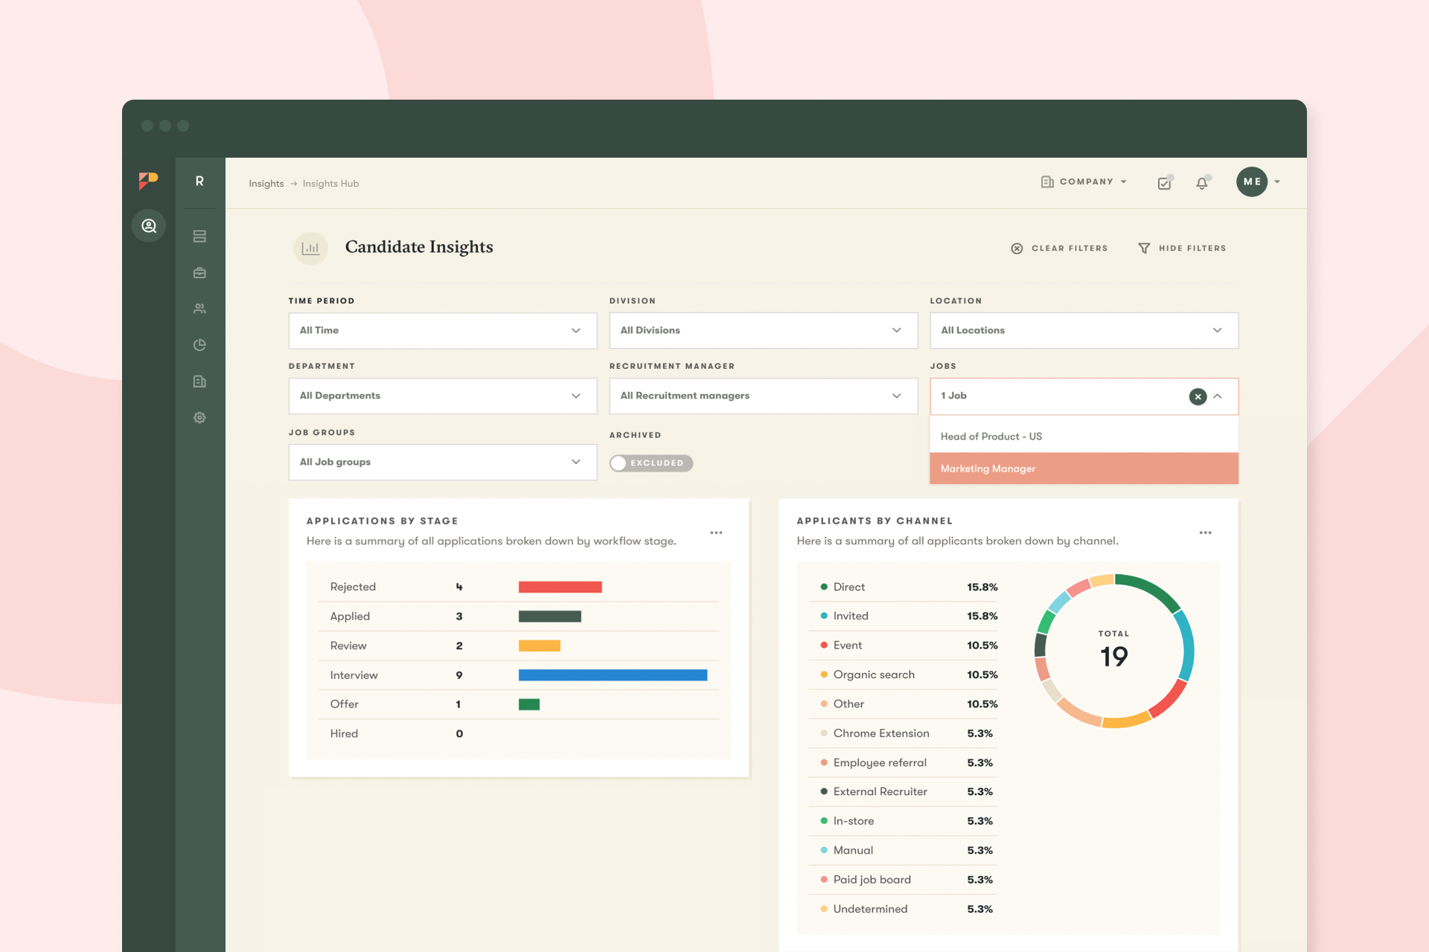Open Applications by Stage more options
The width and height of the screenshot is (1429, 952).
pyautogui.click(x=716, y=533)
